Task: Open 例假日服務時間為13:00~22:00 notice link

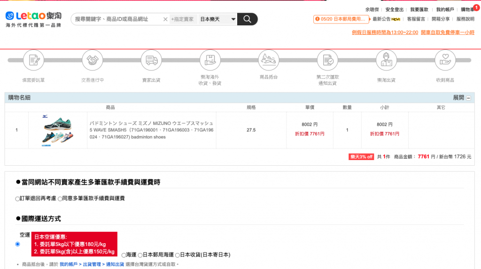Action: (x=385, y=32)
